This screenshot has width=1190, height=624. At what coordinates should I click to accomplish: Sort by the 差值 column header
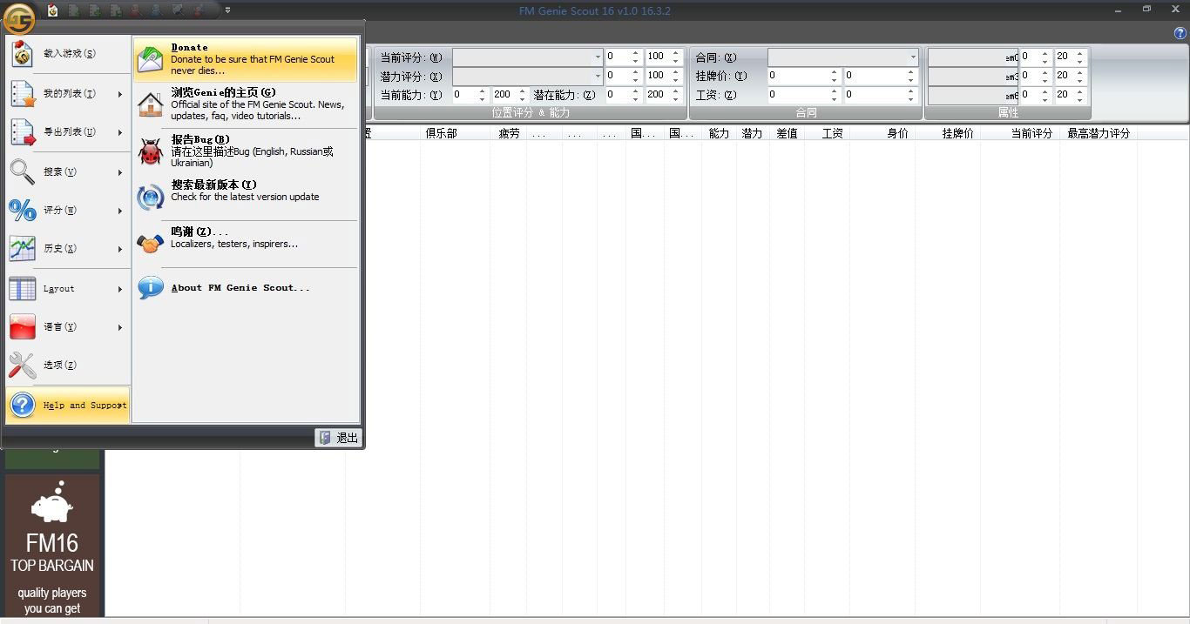click(787, 133)
